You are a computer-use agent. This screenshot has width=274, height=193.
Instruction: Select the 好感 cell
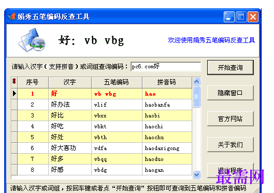point(70,170)
